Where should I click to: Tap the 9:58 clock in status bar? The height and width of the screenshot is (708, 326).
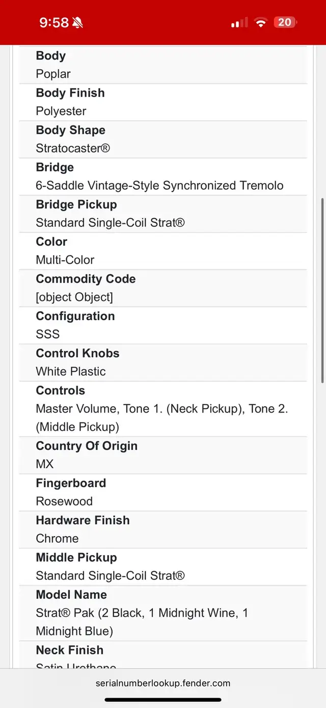(x=54, y=22)
